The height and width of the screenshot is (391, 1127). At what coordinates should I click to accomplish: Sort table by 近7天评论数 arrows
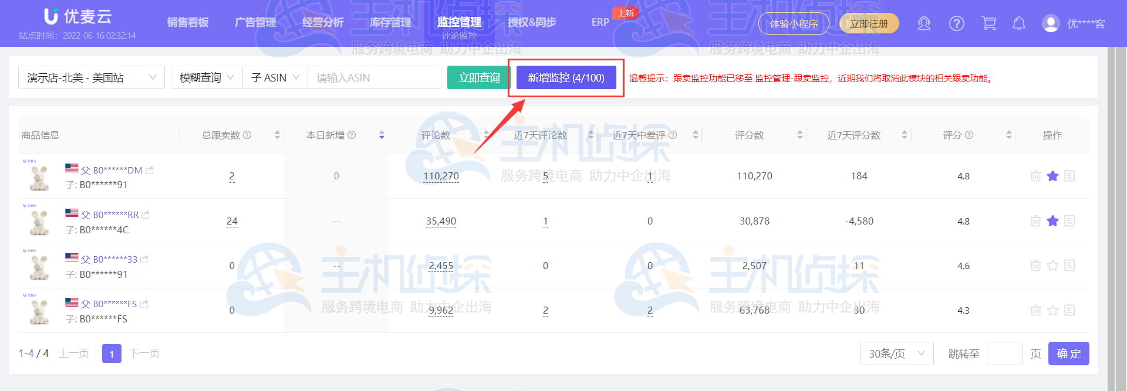click(x=591, y=135)
